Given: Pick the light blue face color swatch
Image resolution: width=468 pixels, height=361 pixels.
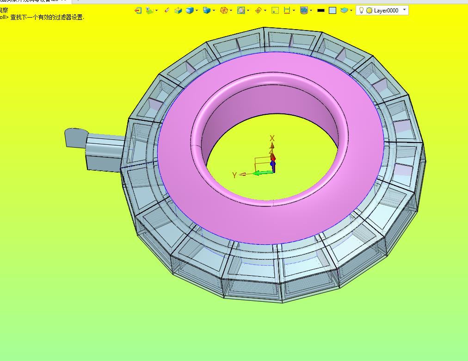Looking at the screenshot, I should 333,11.
